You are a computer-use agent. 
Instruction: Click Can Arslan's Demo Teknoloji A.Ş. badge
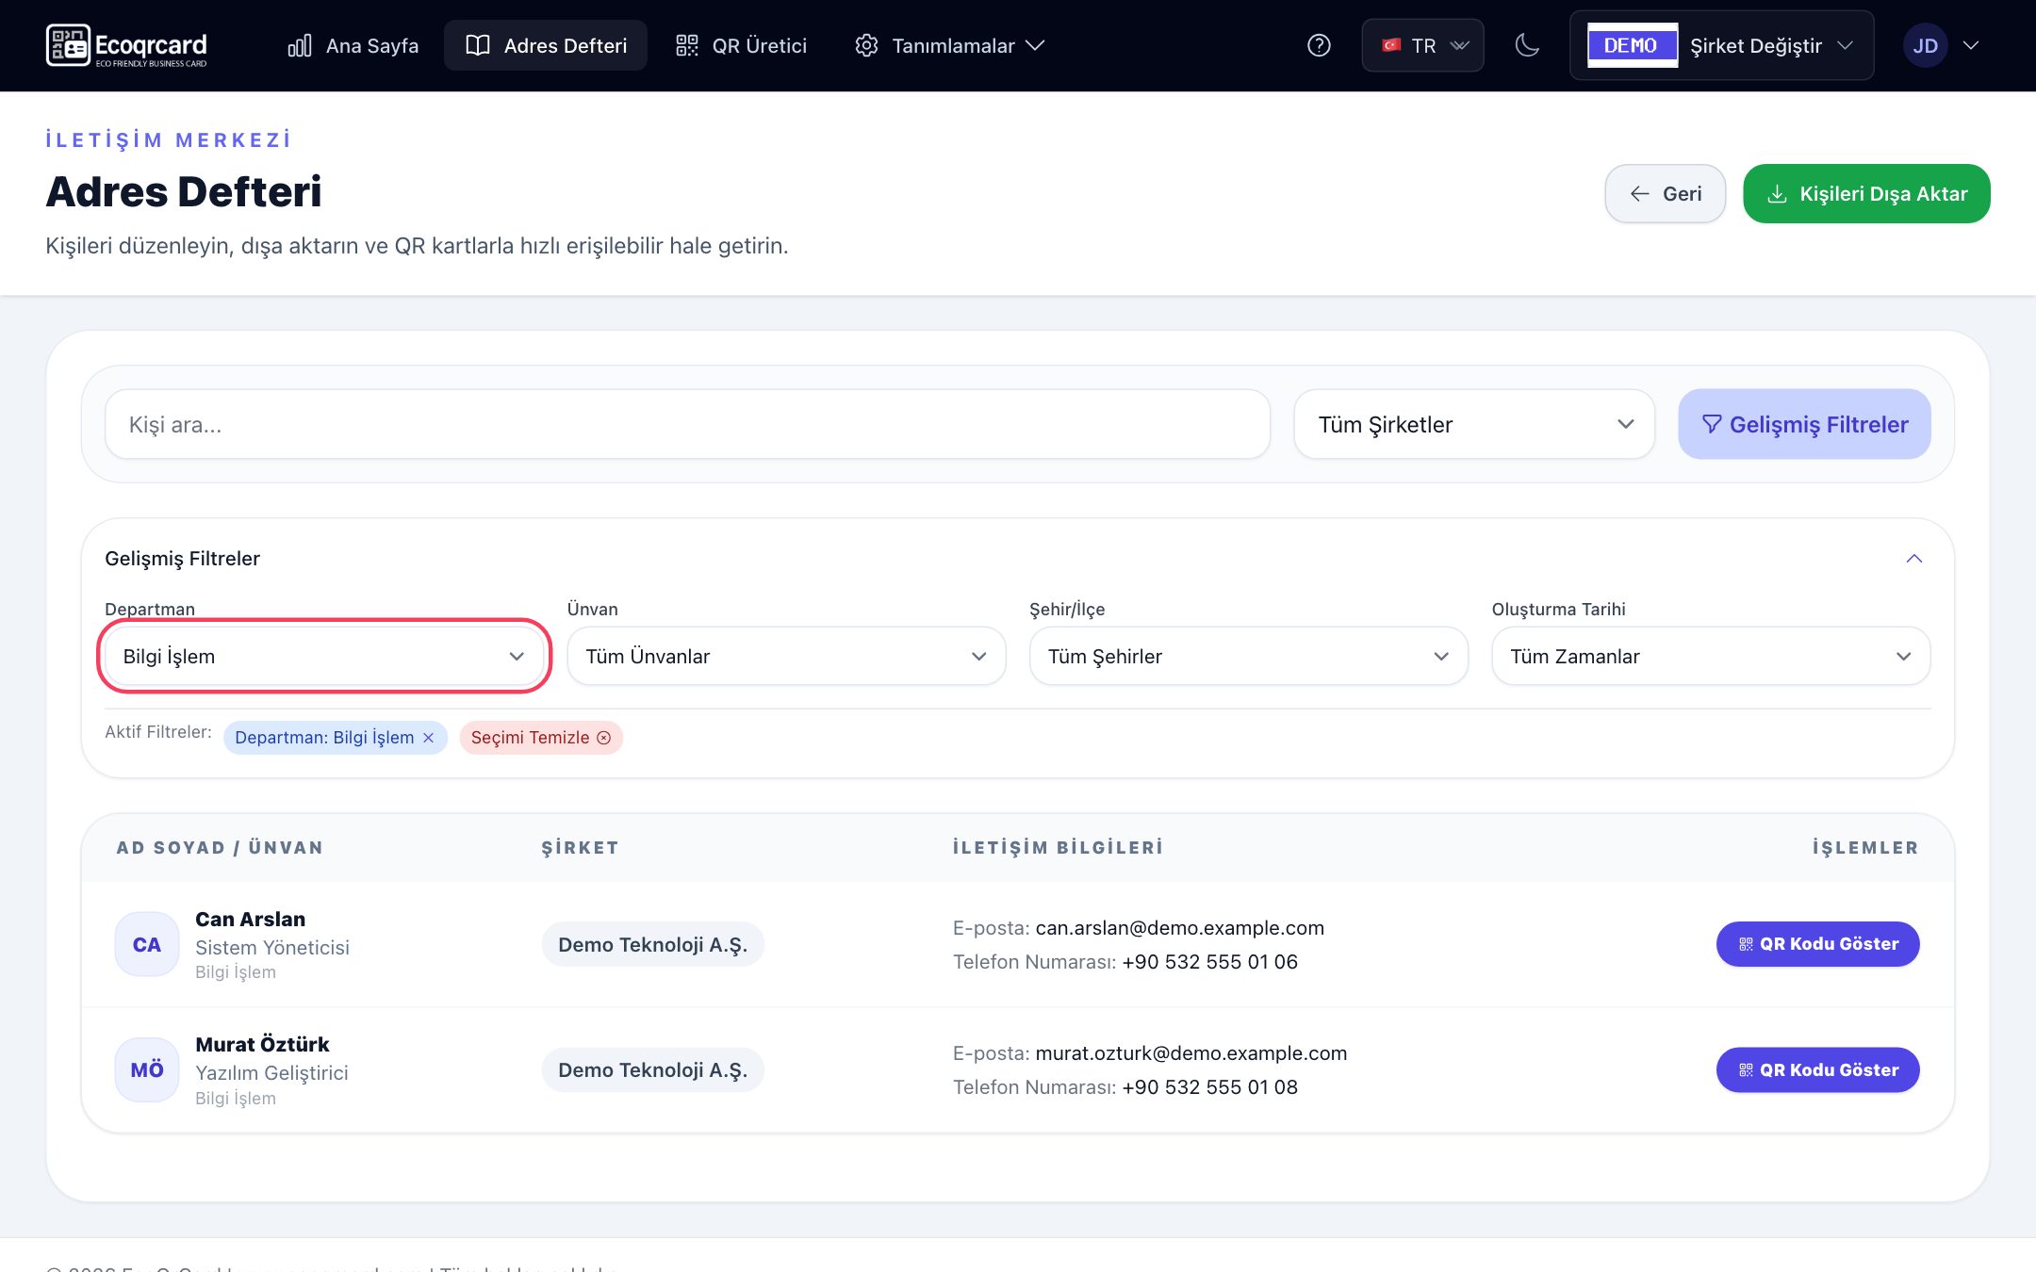pos(652,944)
